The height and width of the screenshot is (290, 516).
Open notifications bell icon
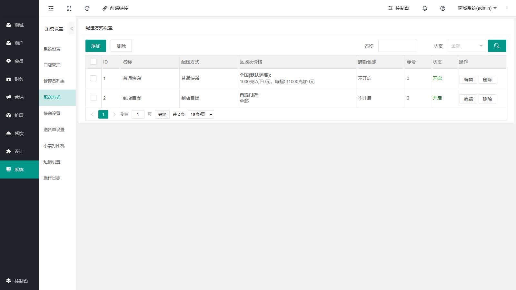(425, 8)
